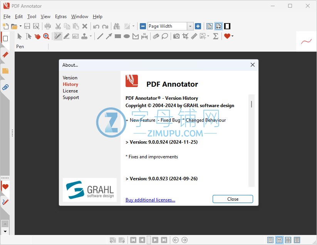Viewport: 317px width, 245px height.
Task: Select the Ellipse shape tool
Action: pyautogui.click(x=127, y=36)
